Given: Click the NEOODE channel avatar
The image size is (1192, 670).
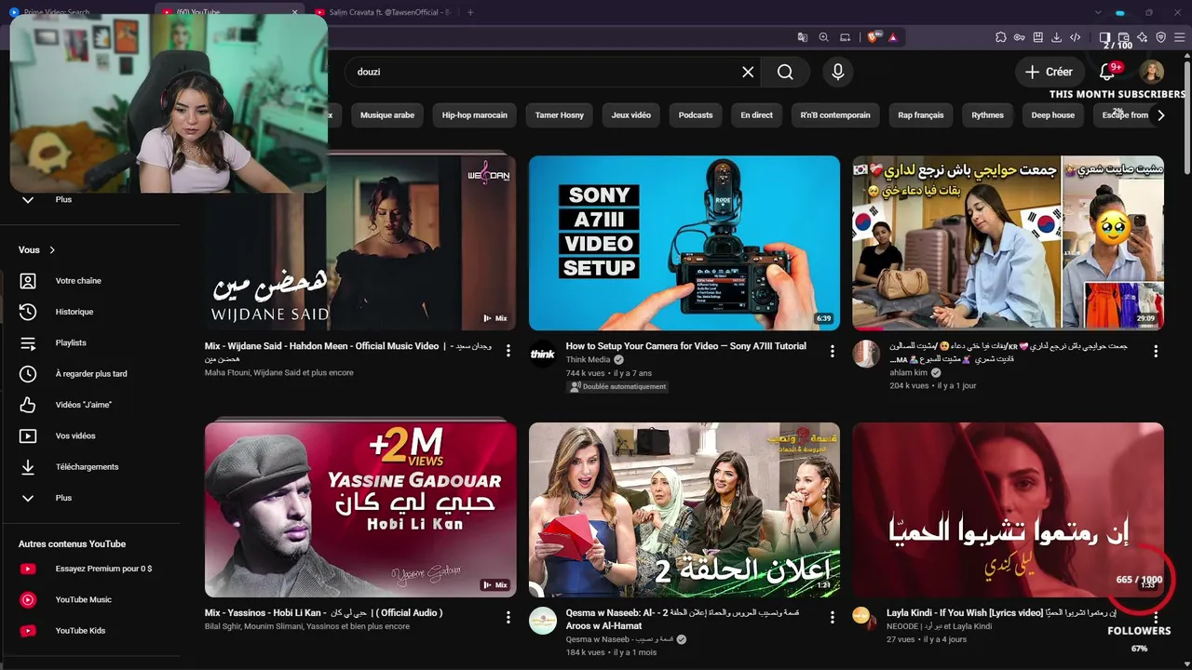Looking at the screenshot, I should (x=866, y=619).
